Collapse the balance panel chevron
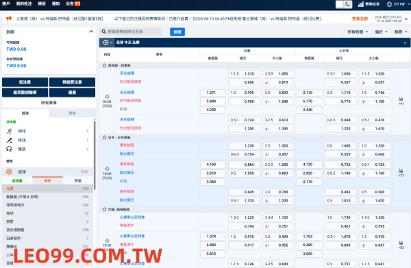This screenshot has height=268, width=411. [x=91, y=32]
